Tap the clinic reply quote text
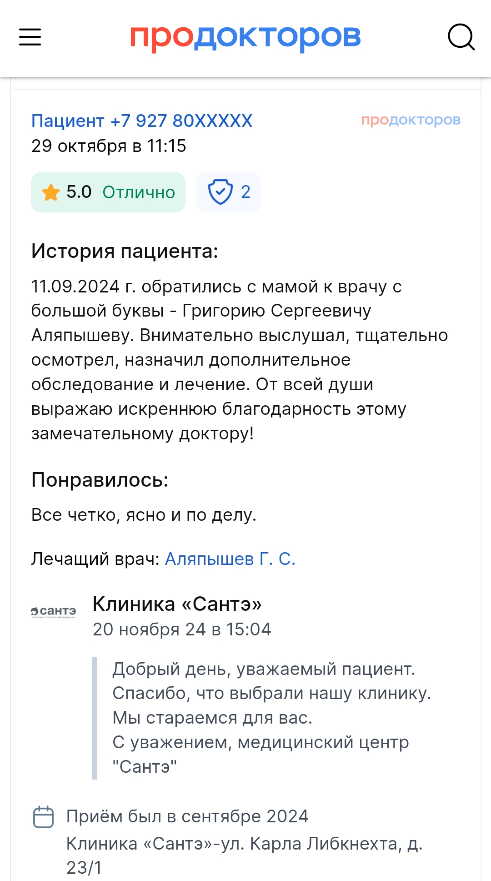Image resolution: width=491 pixels, height=881 pixels. 272,718
